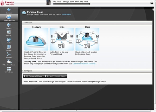
Task: Open the Backup sidebar icon
Action: [9, 32]
